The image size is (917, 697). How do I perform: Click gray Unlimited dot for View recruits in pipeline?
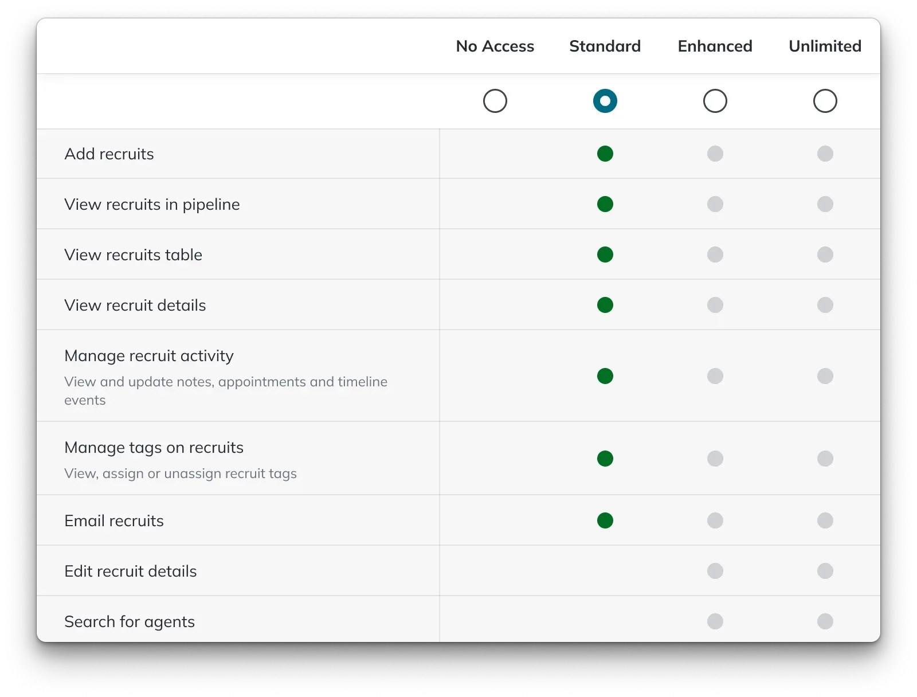pos(825,204)
